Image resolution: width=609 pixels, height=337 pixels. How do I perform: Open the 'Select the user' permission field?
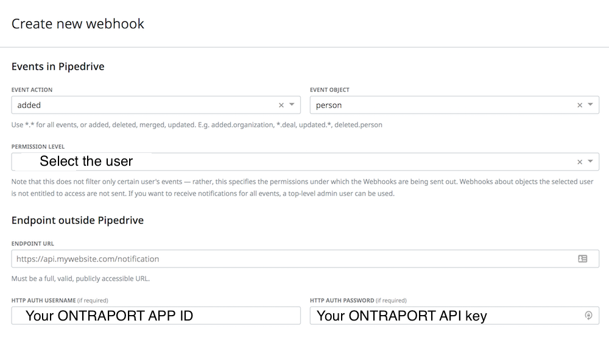point(86,161)
